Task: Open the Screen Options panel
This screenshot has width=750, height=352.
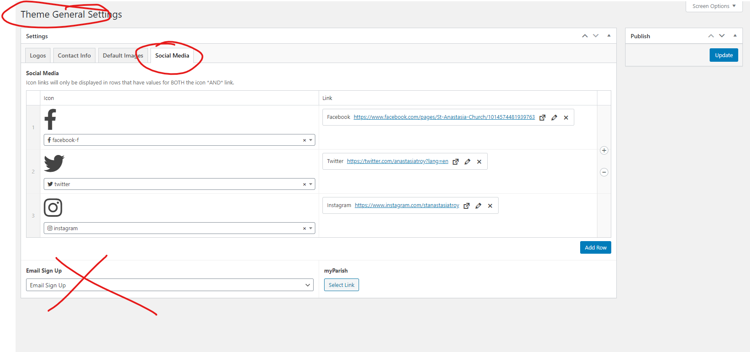Action: tap(714, 6)
